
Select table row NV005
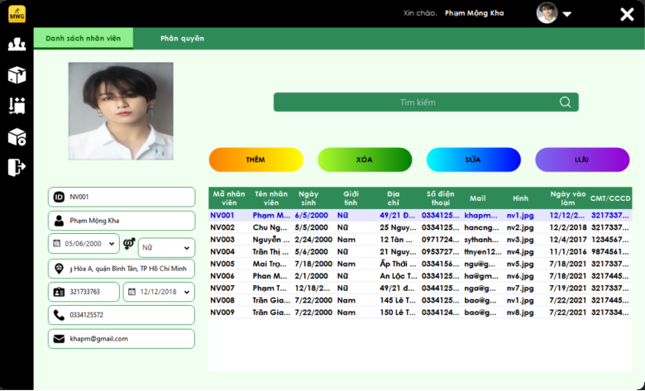point(420,264)
